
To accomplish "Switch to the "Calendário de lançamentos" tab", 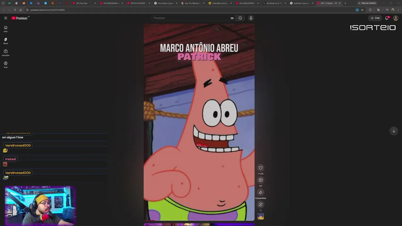I will pyautogui.click(x=220, y=3).
